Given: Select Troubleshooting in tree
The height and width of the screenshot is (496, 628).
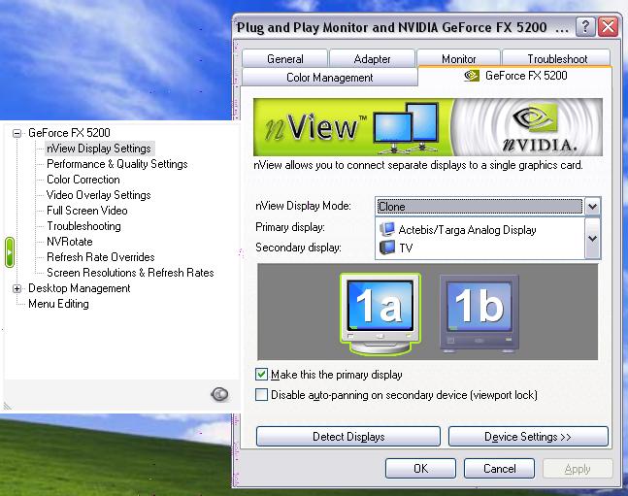Looking at the screenshot, I should [83, 226].
